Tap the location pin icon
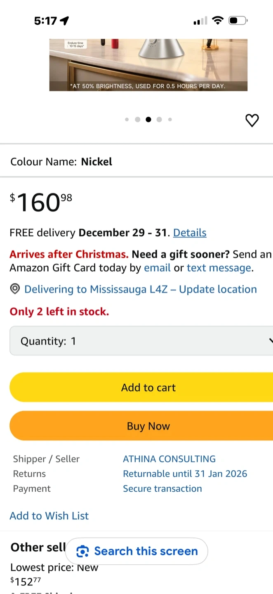The height and width of the screenshot is (594, 273). click(x=15, y=289)
